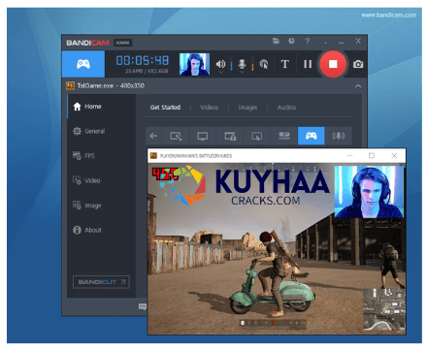
Task: Open the scheduled recording clock icon
Action: click(291, 41)
